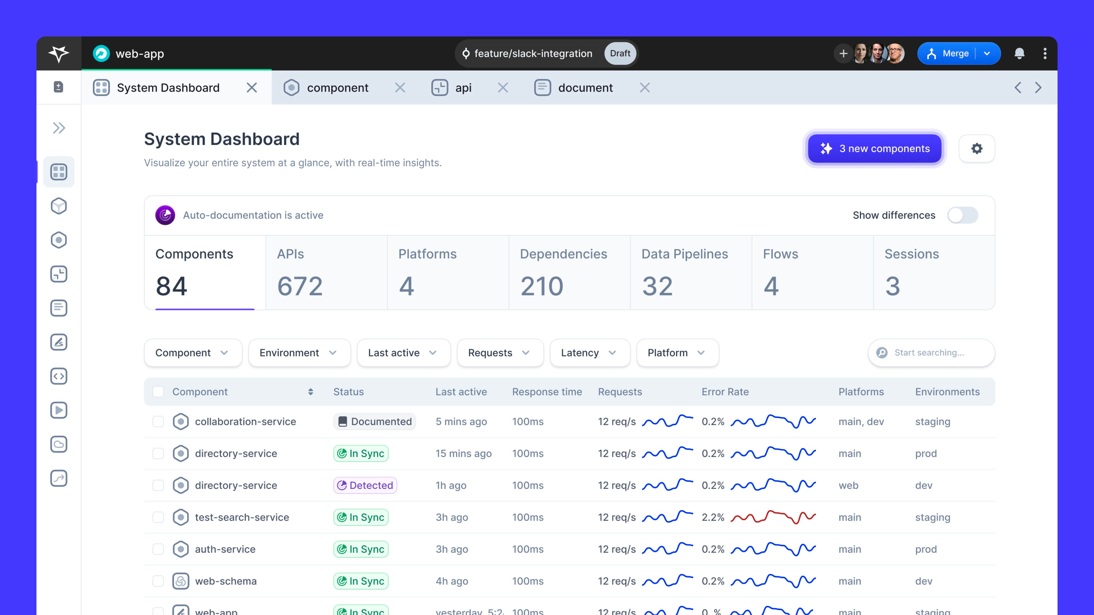Select the dashboard grid icon in sidebar

pyautogui.click(x=59, y=172)
